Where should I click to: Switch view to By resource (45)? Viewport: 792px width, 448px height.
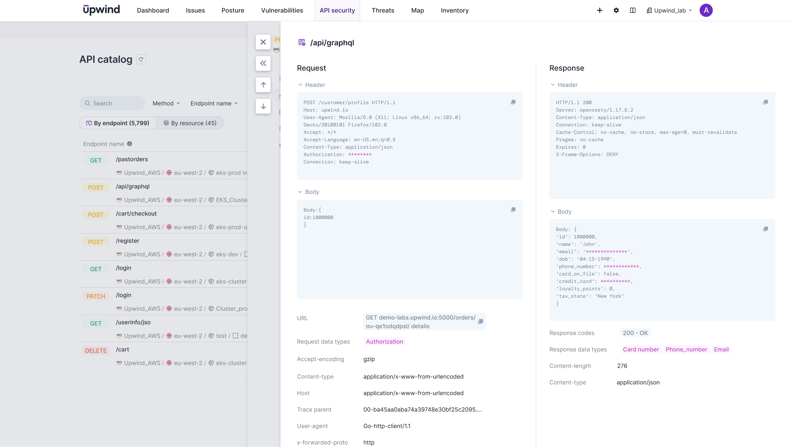point(190,123)
